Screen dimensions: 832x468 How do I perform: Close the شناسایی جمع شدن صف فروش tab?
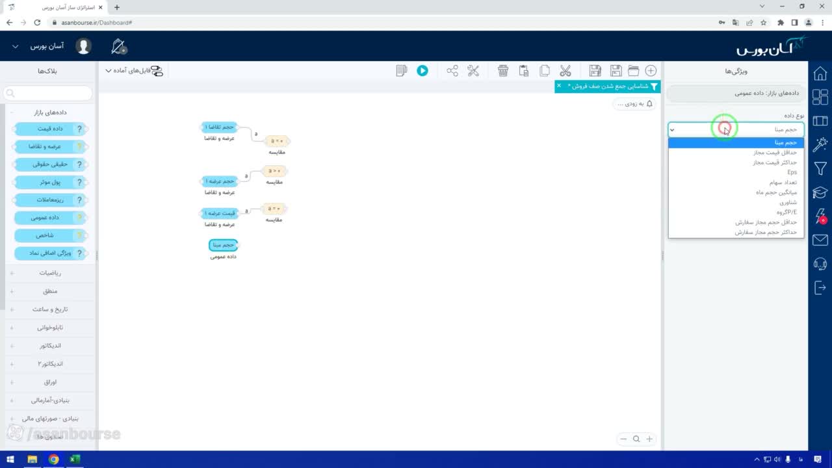tap(559, 86)
